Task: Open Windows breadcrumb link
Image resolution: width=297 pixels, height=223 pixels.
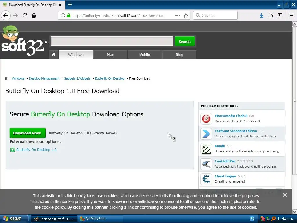Action: (x=18, y=78)
